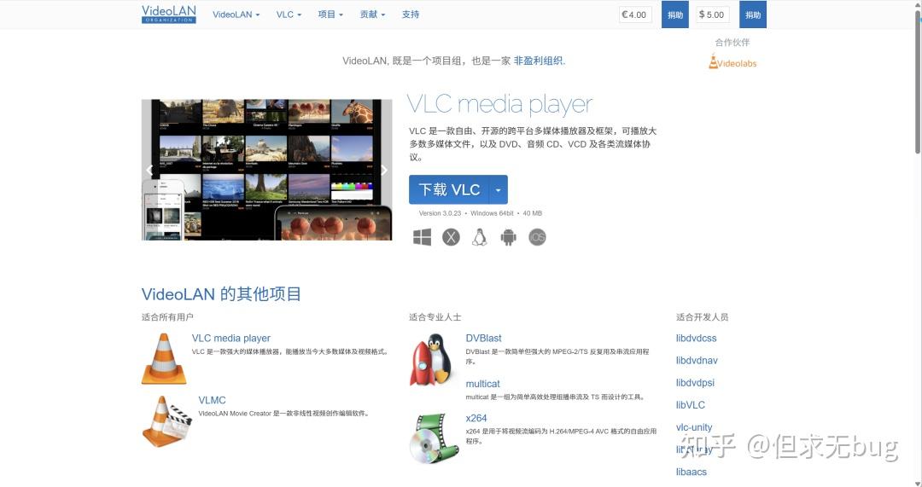Select the Windows platform icon

(x=423, y=237)
